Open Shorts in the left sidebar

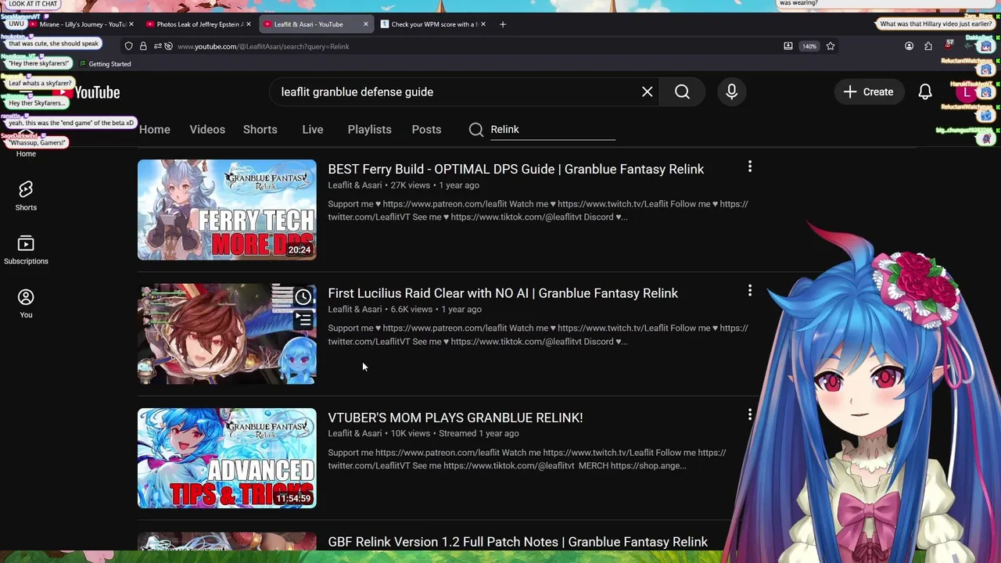click(26, 195)
